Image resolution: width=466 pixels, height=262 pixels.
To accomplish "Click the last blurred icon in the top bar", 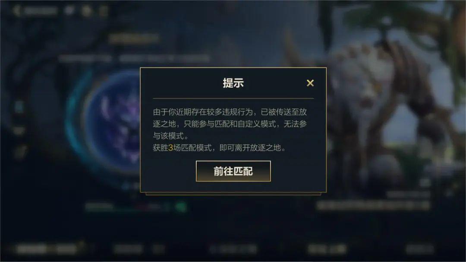I will point(103,11).
